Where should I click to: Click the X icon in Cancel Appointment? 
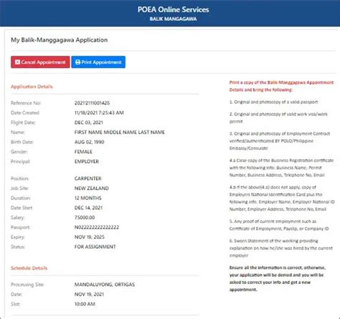coord(17,62)
